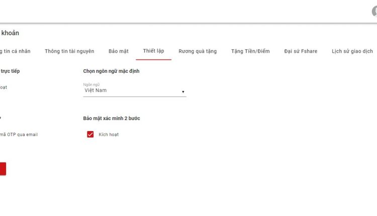Screen dimensions: 377x216
Task: Open the Đại sứ Fshare tab
Action: click(x=301, y=51)
